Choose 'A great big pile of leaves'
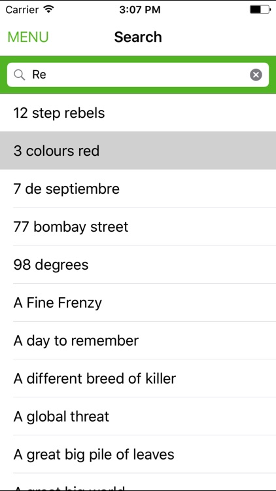Viewport: 276px width, 491px height. coord(138,454)
